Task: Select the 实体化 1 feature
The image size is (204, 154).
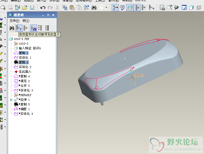Action: [23, 58]
